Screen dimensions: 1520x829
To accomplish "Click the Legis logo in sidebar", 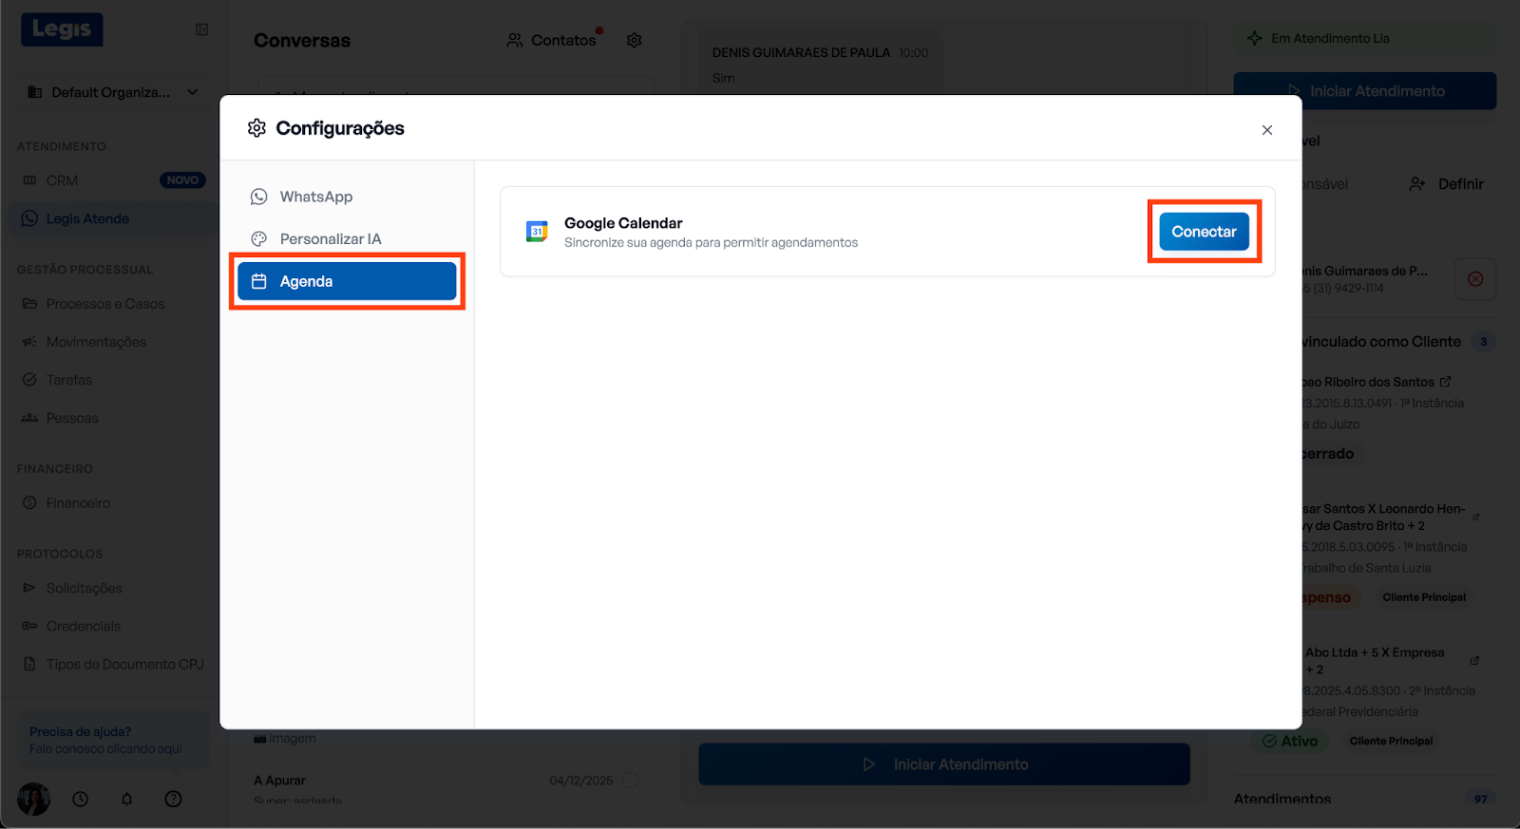I will 62,29.
